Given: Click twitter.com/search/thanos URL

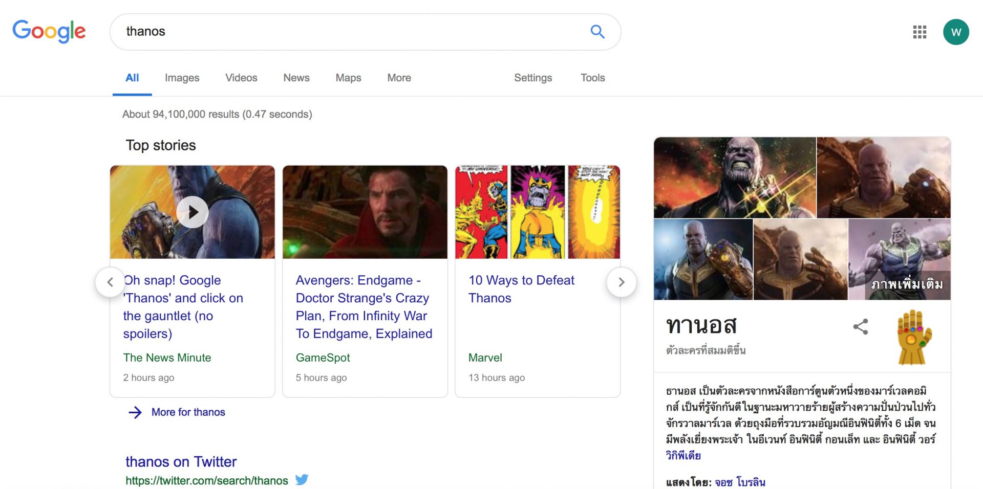Looking at the screenshot, I should click(x=207, y=481).
